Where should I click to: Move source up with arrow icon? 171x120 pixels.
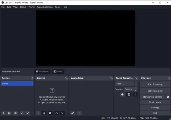[56, 113]
